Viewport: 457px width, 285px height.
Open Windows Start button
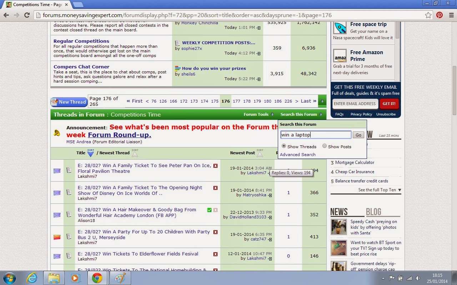pyautogui.click(x=9, y=278)
